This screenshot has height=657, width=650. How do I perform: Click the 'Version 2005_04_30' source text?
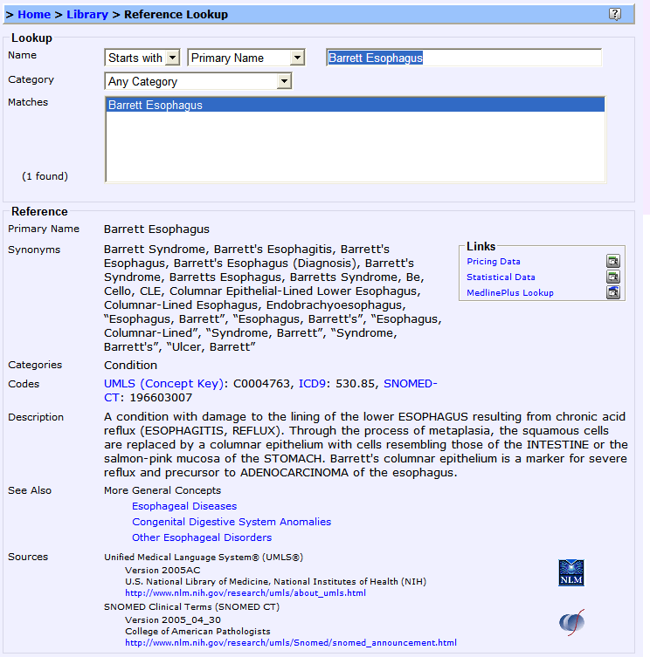pyautogui.click(x=173, y=620)
